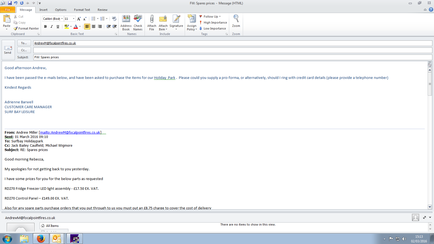The image size is (434, 244).
Task: Open the AndrewM mailto link in message body
Action: pyautogui.click(x=70, y=133)
